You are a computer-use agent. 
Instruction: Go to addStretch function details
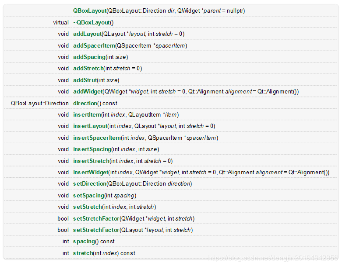88,68
